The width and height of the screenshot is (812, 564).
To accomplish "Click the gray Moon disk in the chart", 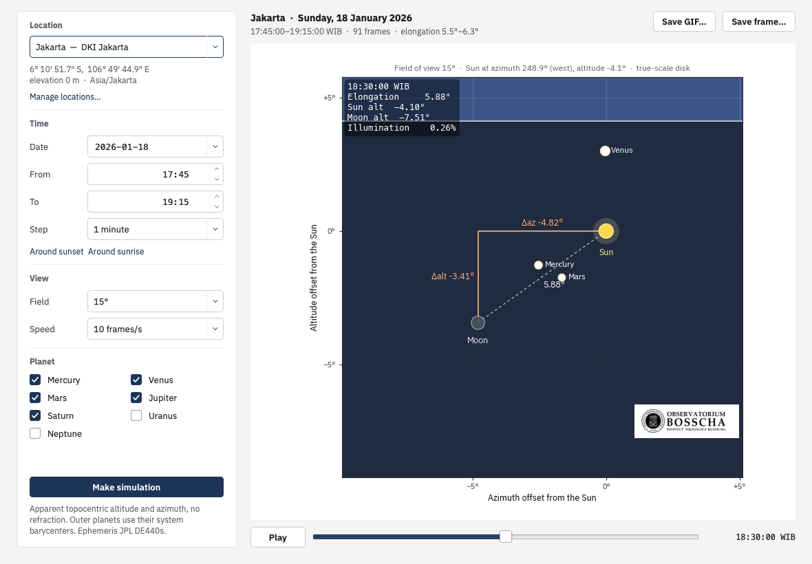I will point(478,323).
